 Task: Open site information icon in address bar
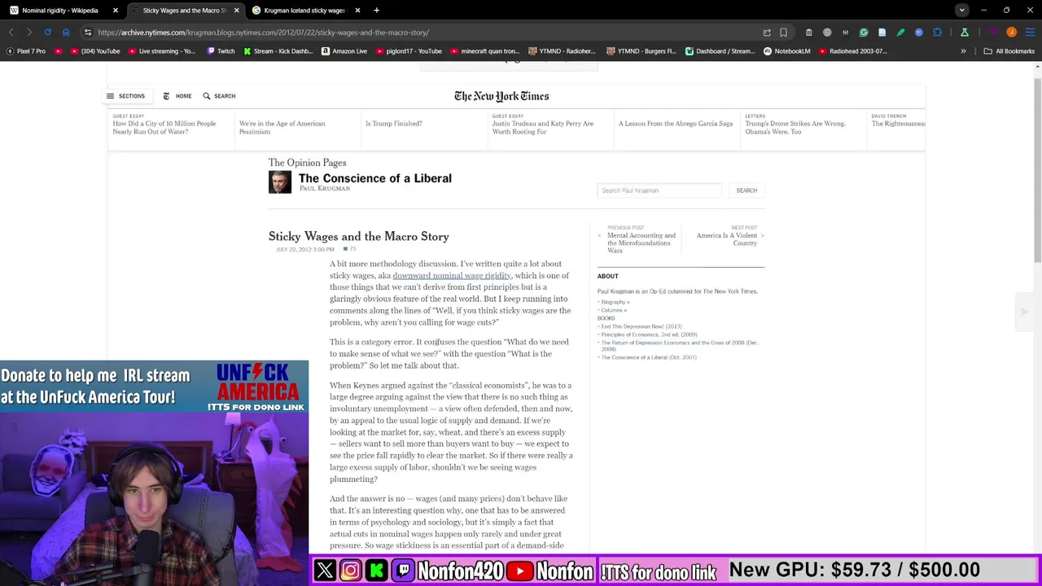point(87,33)
